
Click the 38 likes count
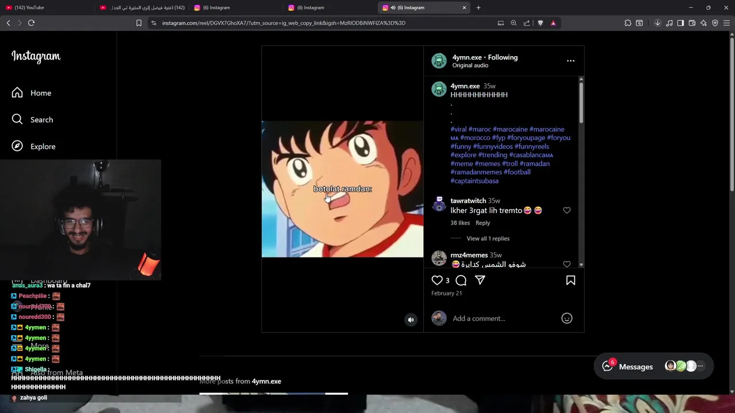tap(460, 223)
